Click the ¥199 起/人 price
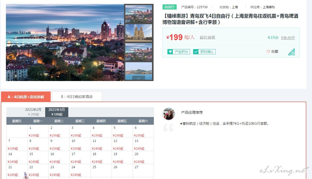 pos(180,37)
